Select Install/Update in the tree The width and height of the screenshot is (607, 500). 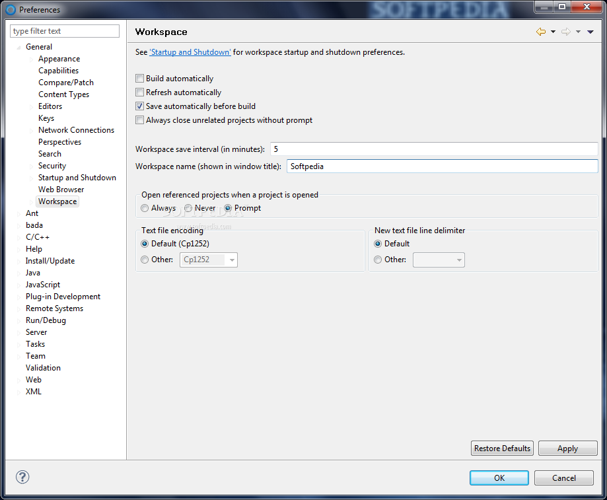coord(50,261)
